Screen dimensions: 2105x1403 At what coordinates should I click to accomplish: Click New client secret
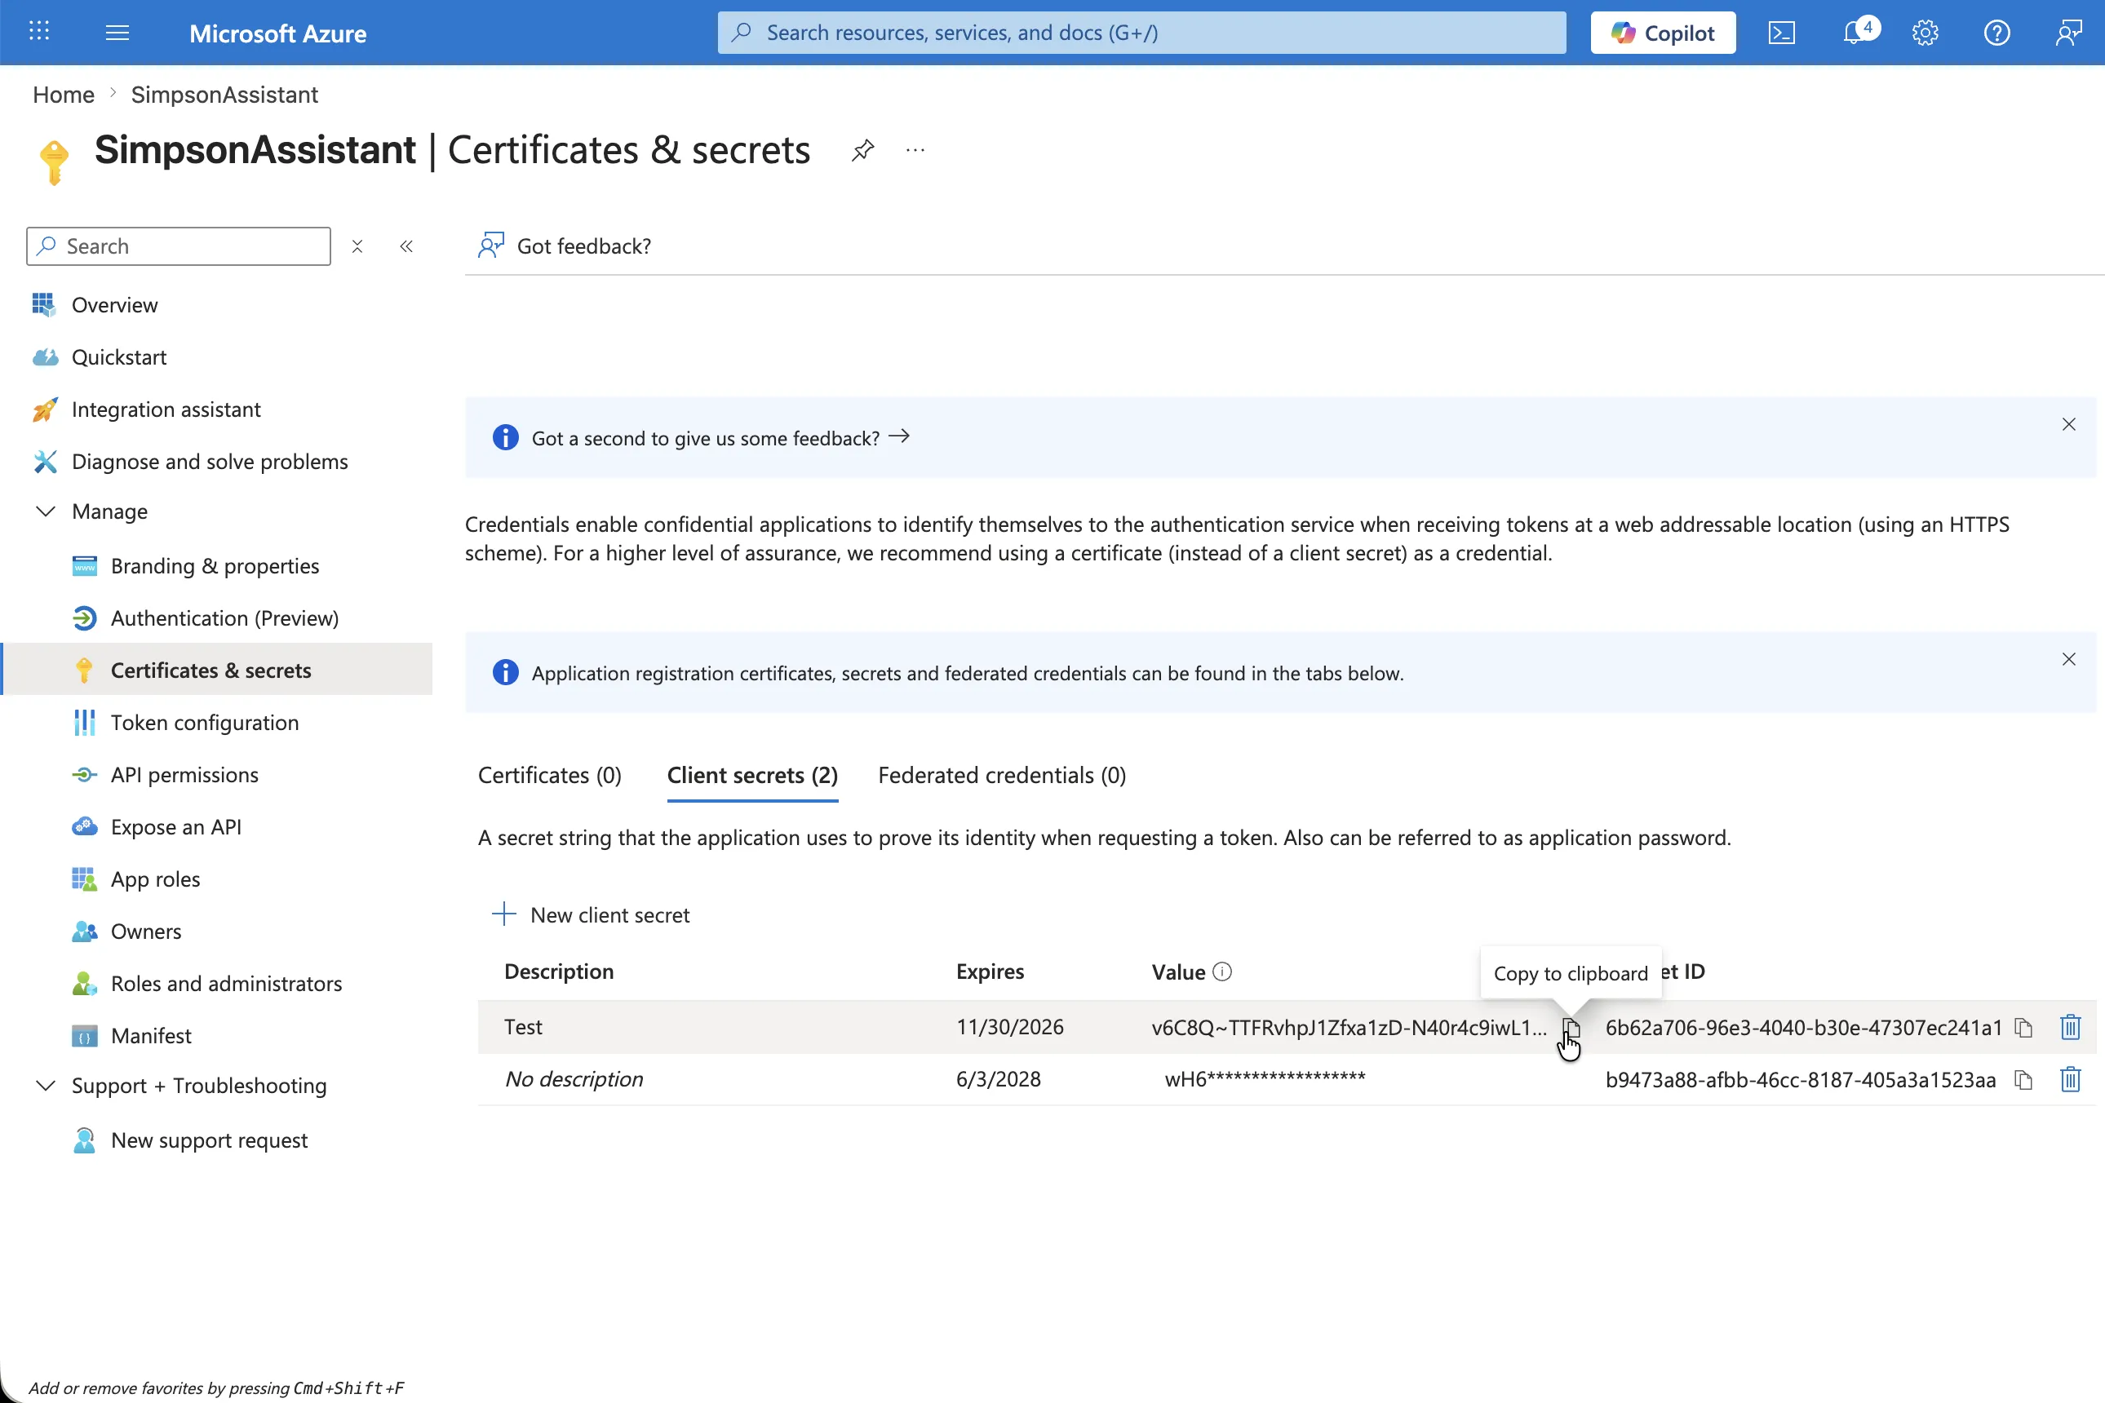(592, 914)
